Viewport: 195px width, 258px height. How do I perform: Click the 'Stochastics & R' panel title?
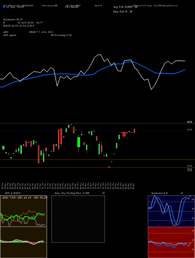pyautogui.click(x=160, y=193)
